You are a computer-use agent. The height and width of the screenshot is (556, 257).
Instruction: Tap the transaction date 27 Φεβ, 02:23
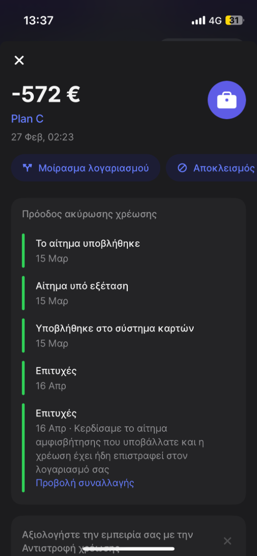tap(43, 137)
